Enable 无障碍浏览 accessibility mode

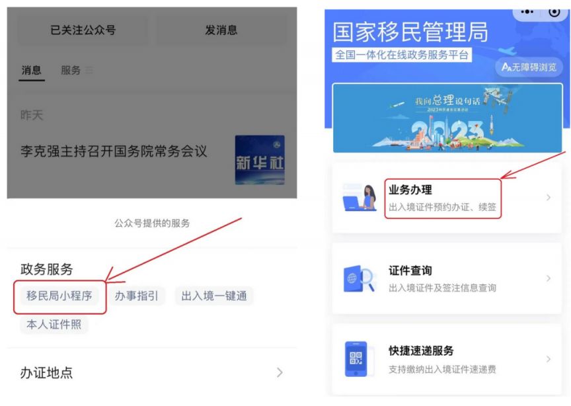(529, 67)
